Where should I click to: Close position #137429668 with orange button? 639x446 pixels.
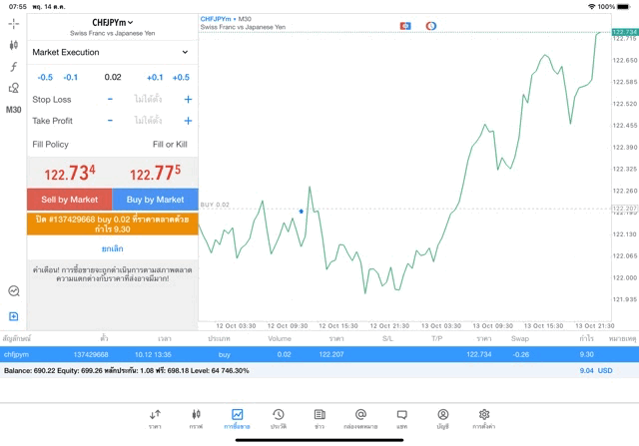click(113, 224)
